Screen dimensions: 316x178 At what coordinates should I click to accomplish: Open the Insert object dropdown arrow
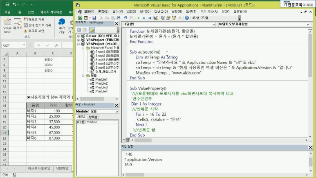pyautogui.click(x=90, y=18)
